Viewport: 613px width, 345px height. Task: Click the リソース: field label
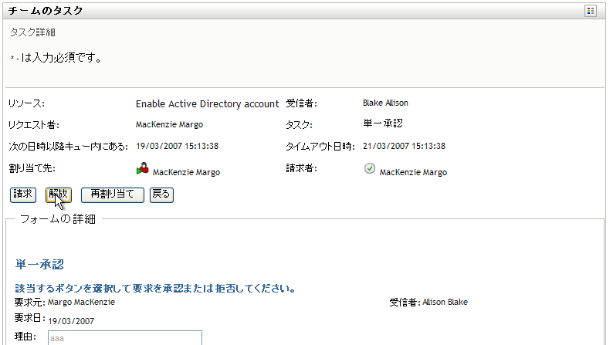26,104
